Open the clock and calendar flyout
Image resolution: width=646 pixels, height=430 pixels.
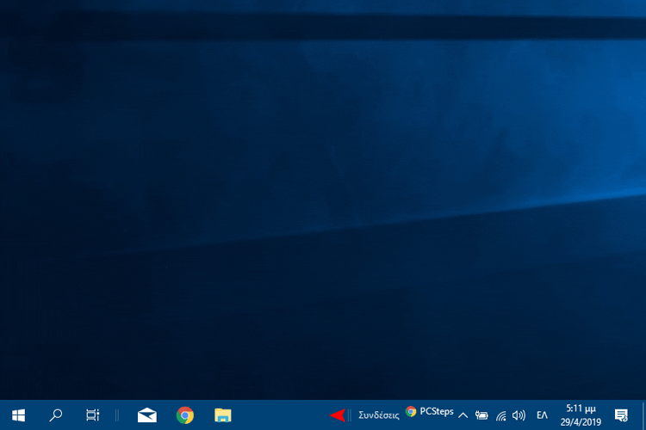tap(581, 415)
